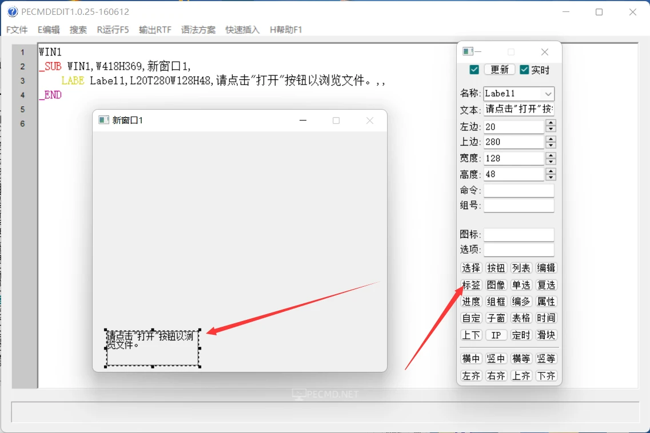Image resolution: width=650 pixels, height=433 pixels.
Task: Click the 左齐 align button
Action: click(471, 376)
